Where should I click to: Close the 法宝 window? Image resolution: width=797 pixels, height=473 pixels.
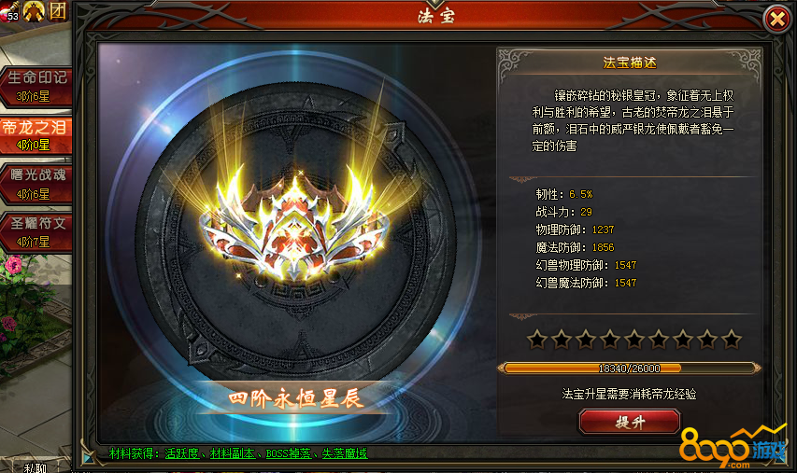[776, 20]
